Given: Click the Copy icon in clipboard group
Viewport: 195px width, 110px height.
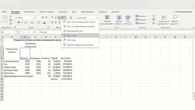Looking at the screenshot, I should [x=11, y=20].
